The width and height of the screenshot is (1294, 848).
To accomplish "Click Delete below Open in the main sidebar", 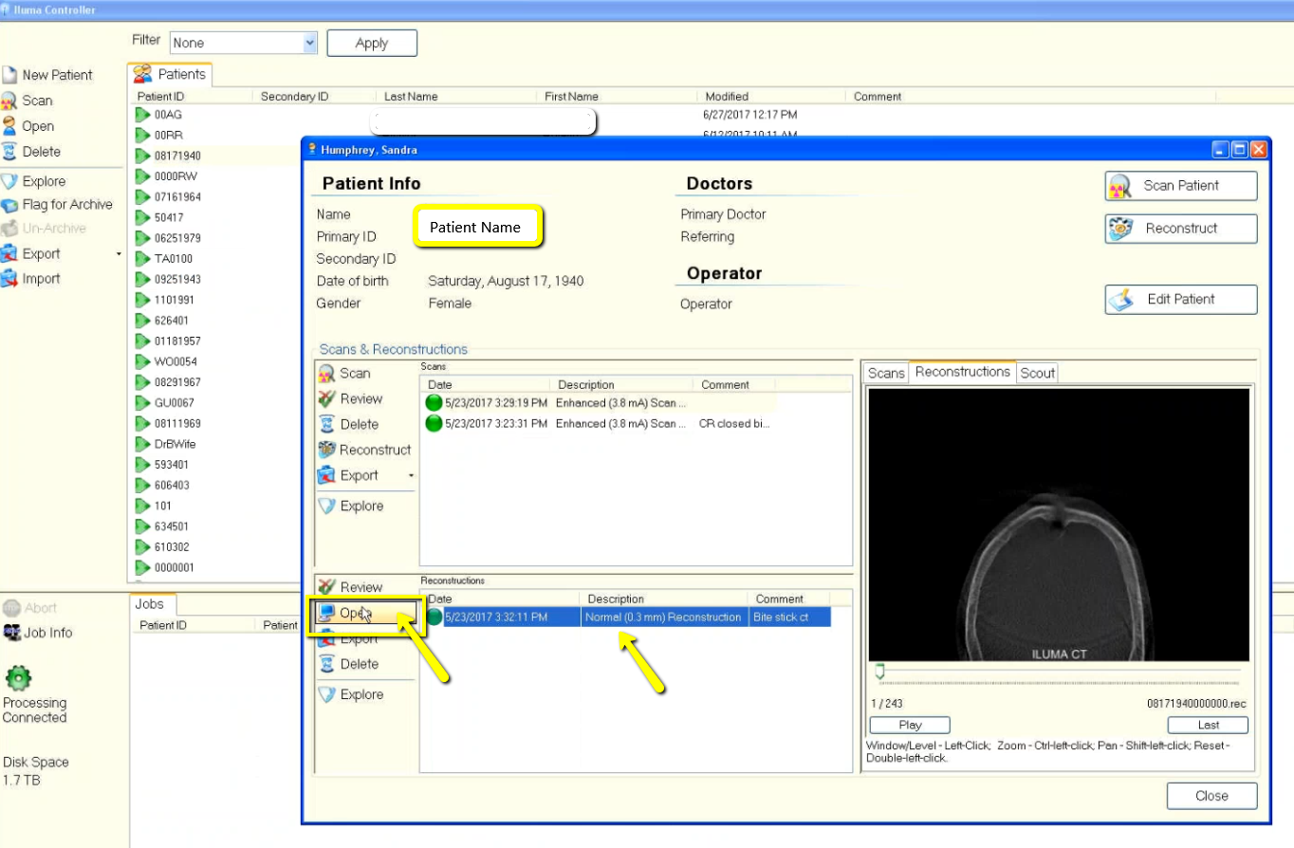I will coord(31,152).
